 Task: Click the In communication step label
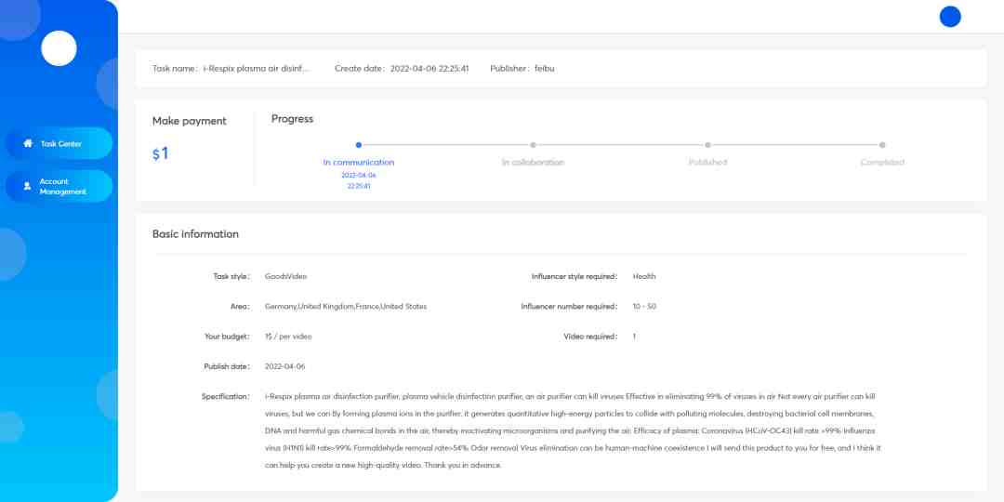[x=359, y=163]
